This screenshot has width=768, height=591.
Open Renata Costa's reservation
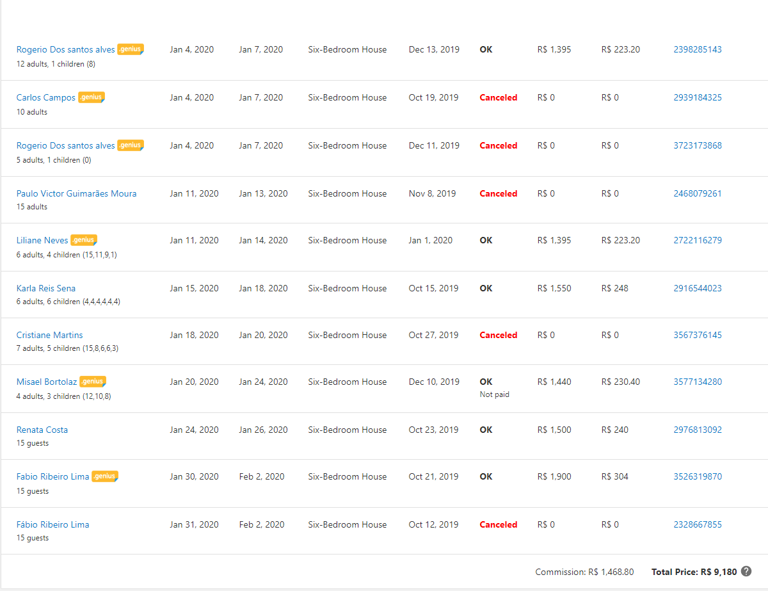(42, 430)
